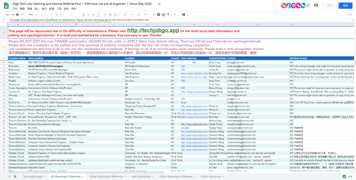Open the text wrapping dropdown

[139, 15]
